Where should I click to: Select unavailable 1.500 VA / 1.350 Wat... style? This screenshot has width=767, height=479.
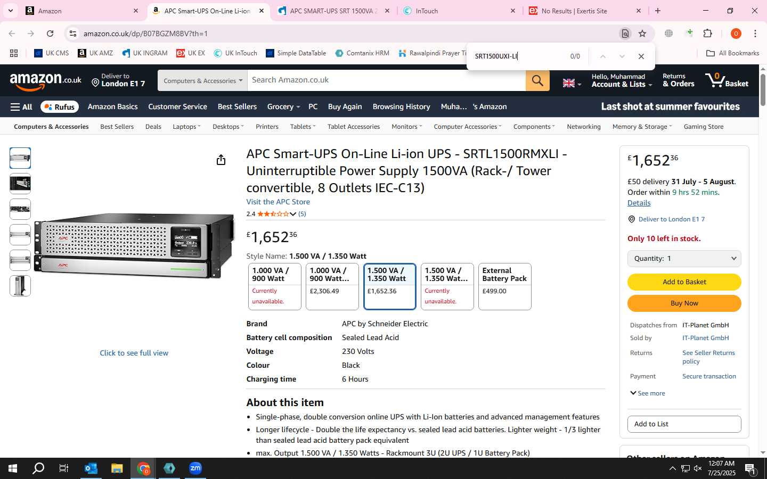tap(447, 286)
